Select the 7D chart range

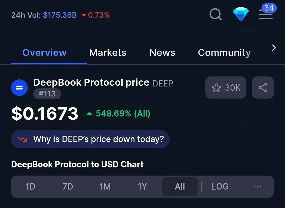tap(68, 187)
